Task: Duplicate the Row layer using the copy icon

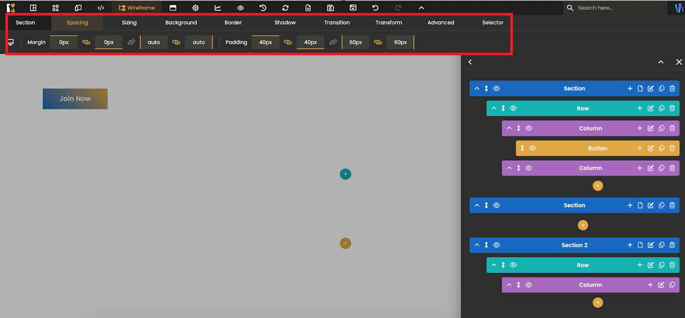Action: click(661, 109)
